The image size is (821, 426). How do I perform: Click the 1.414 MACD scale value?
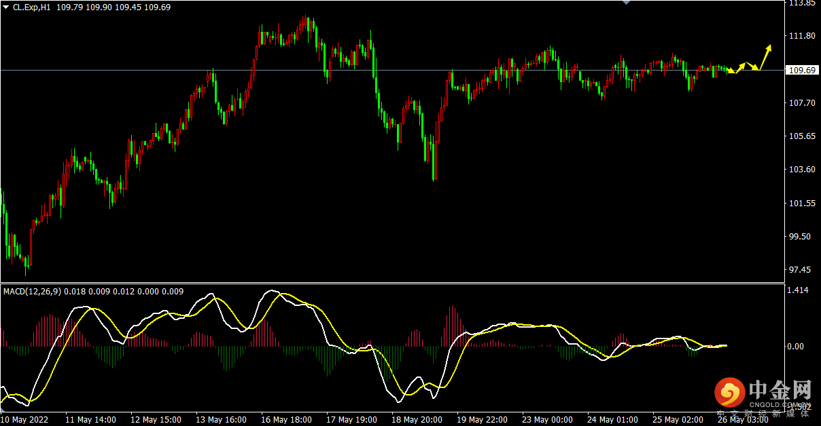pos(799,290)
